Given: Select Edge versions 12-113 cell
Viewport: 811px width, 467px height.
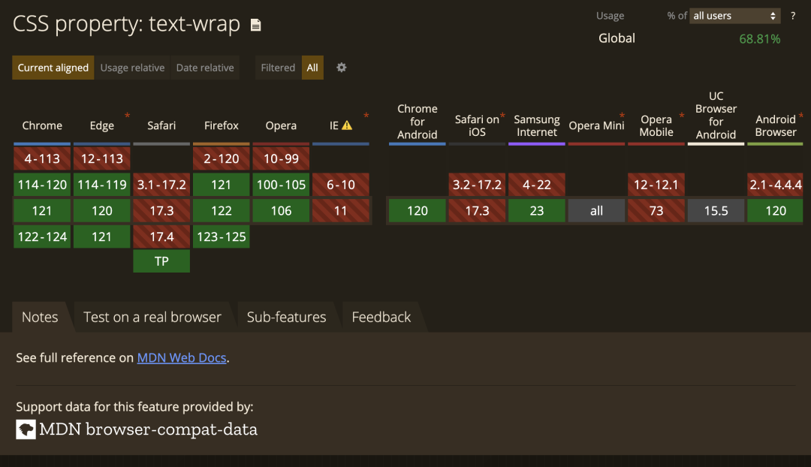Looking at the screenshot, I should point(102,158).
